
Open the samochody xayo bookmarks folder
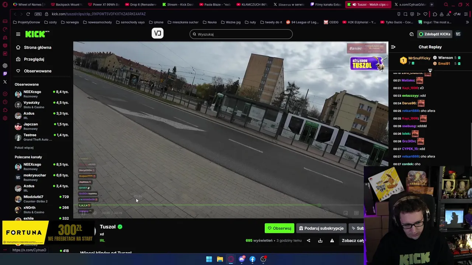130,22
